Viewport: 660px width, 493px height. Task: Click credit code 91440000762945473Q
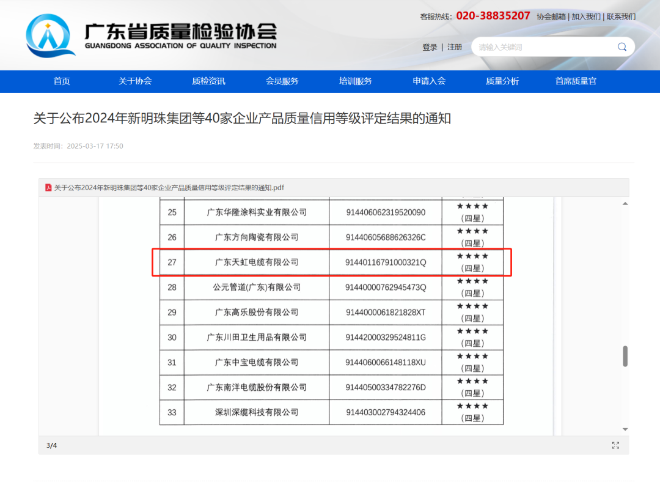[x=386, y=287]
